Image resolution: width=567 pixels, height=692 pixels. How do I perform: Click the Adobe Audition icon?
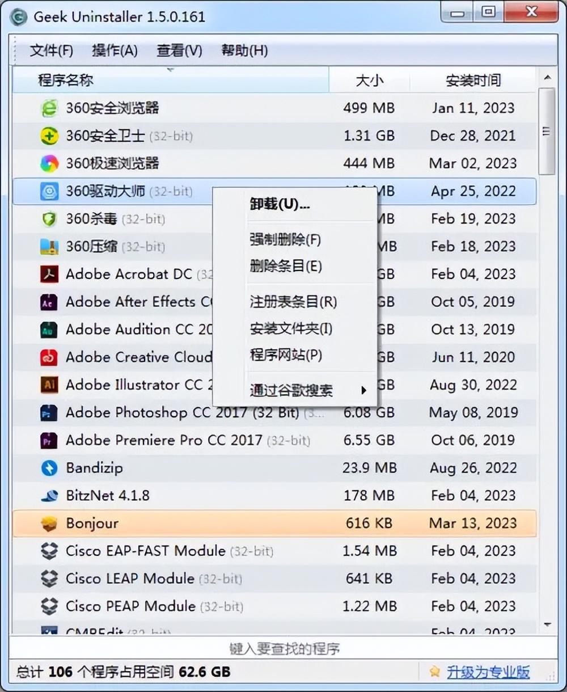click(49, 330)
